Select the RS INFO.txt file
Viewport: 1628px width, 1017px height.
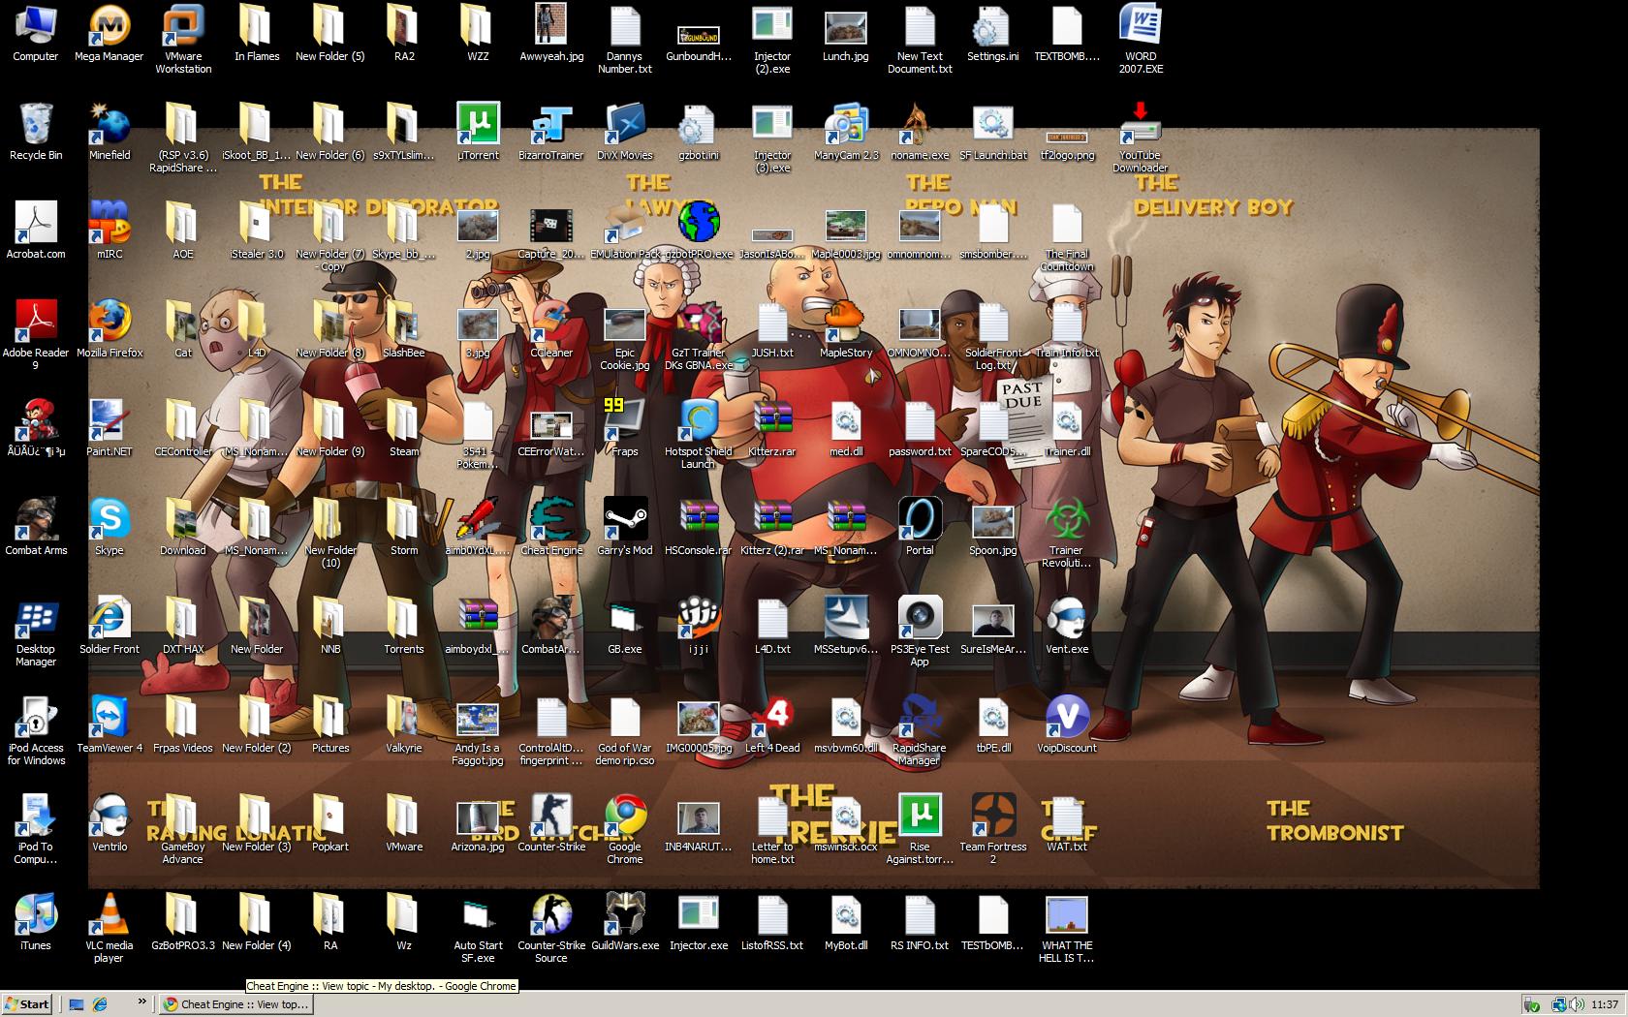tap(920, 923)
